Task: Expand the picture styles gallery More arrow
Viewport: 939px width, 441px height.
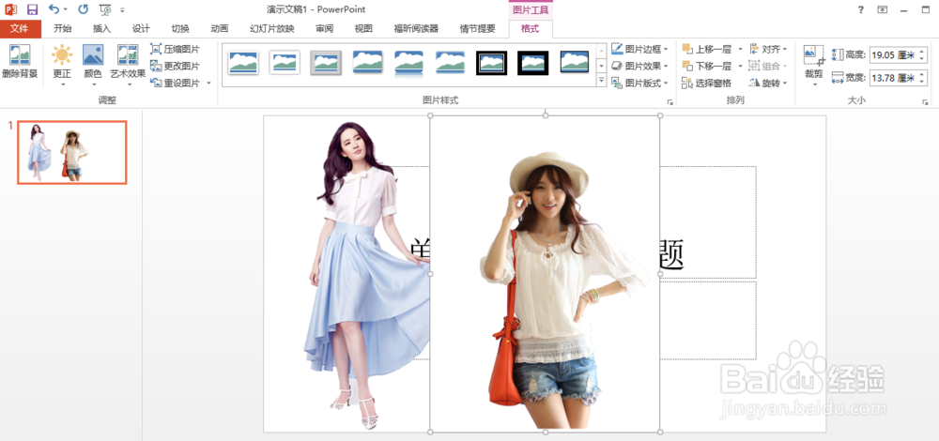Action: 602,80
